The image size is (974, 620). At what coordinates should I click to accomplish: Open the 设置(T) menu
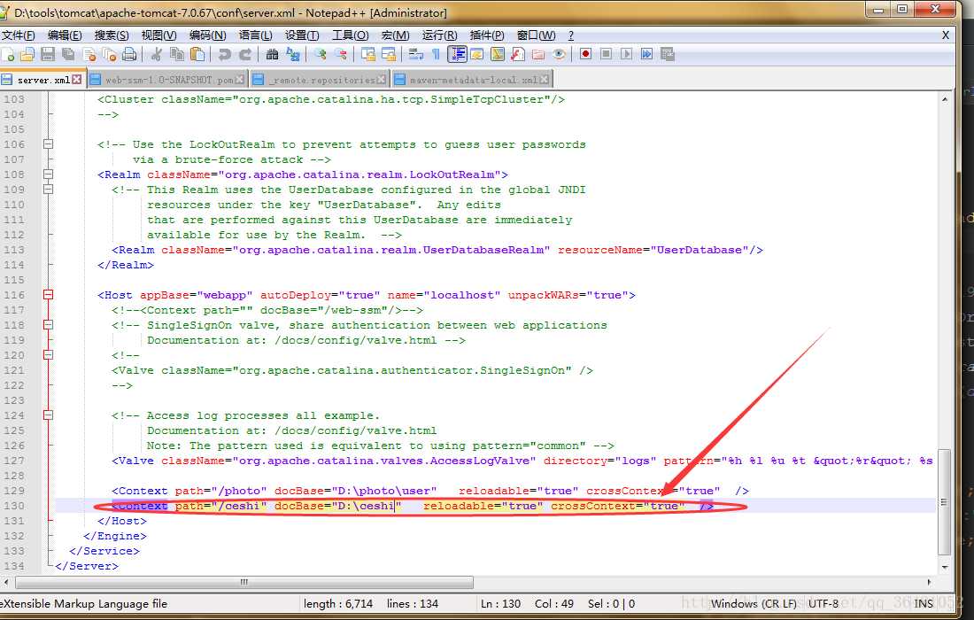point(302,35)
